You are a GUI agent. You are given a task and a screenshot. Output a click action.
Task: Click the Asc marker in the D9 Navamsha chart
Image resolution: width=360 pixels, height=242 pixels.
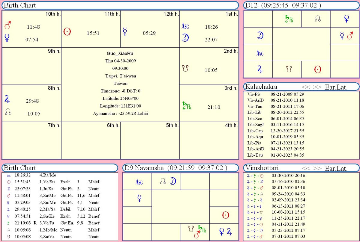pyautogui.click(x=139, y=182)
